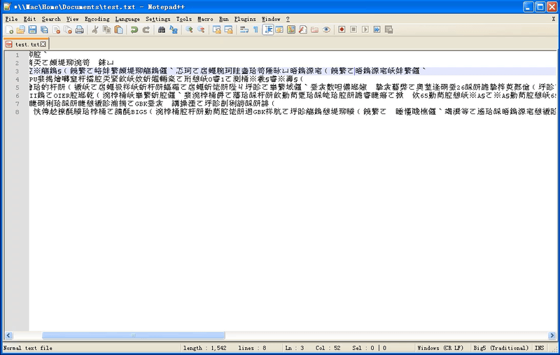Click 'Windows (CR LF)' in status bar
The width and height of the screenshot is (560, 355).
tap(440, 348)
